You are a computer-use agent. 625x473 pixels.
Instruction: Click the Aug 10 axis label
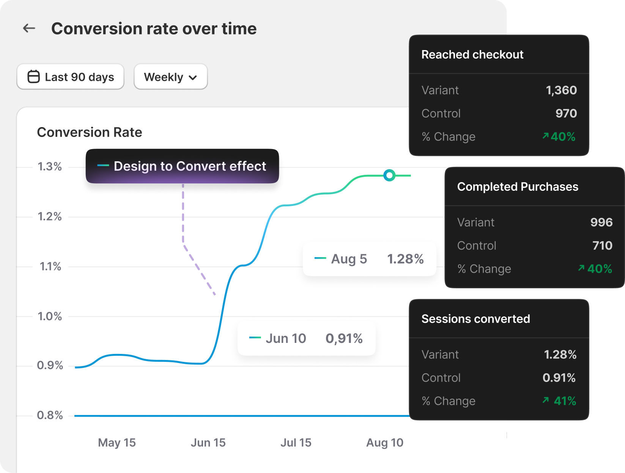pyautogui.click(x=385, y=443)
